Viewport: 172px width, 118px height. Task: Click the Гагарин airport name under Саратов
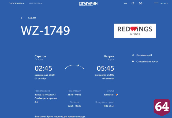pos(39,60)
